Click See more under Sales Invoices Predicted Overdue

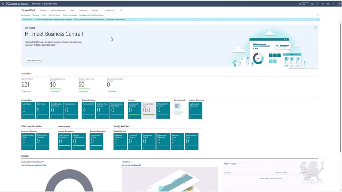coord(112,91)
